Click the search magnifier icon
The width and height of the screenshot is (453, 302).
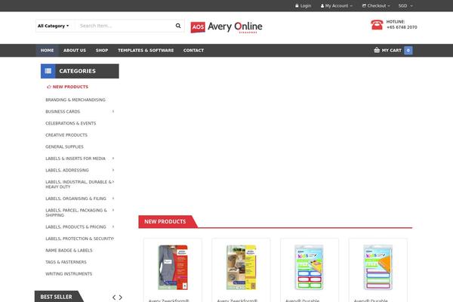click(178, 26)
